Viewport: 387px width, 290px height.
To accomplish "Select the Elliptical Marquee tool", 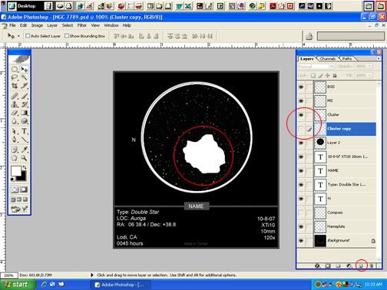I will point(15,69).
